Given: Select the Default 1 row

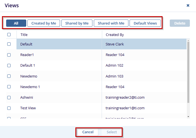Looking at the screenshot, I should coord(28,66).
